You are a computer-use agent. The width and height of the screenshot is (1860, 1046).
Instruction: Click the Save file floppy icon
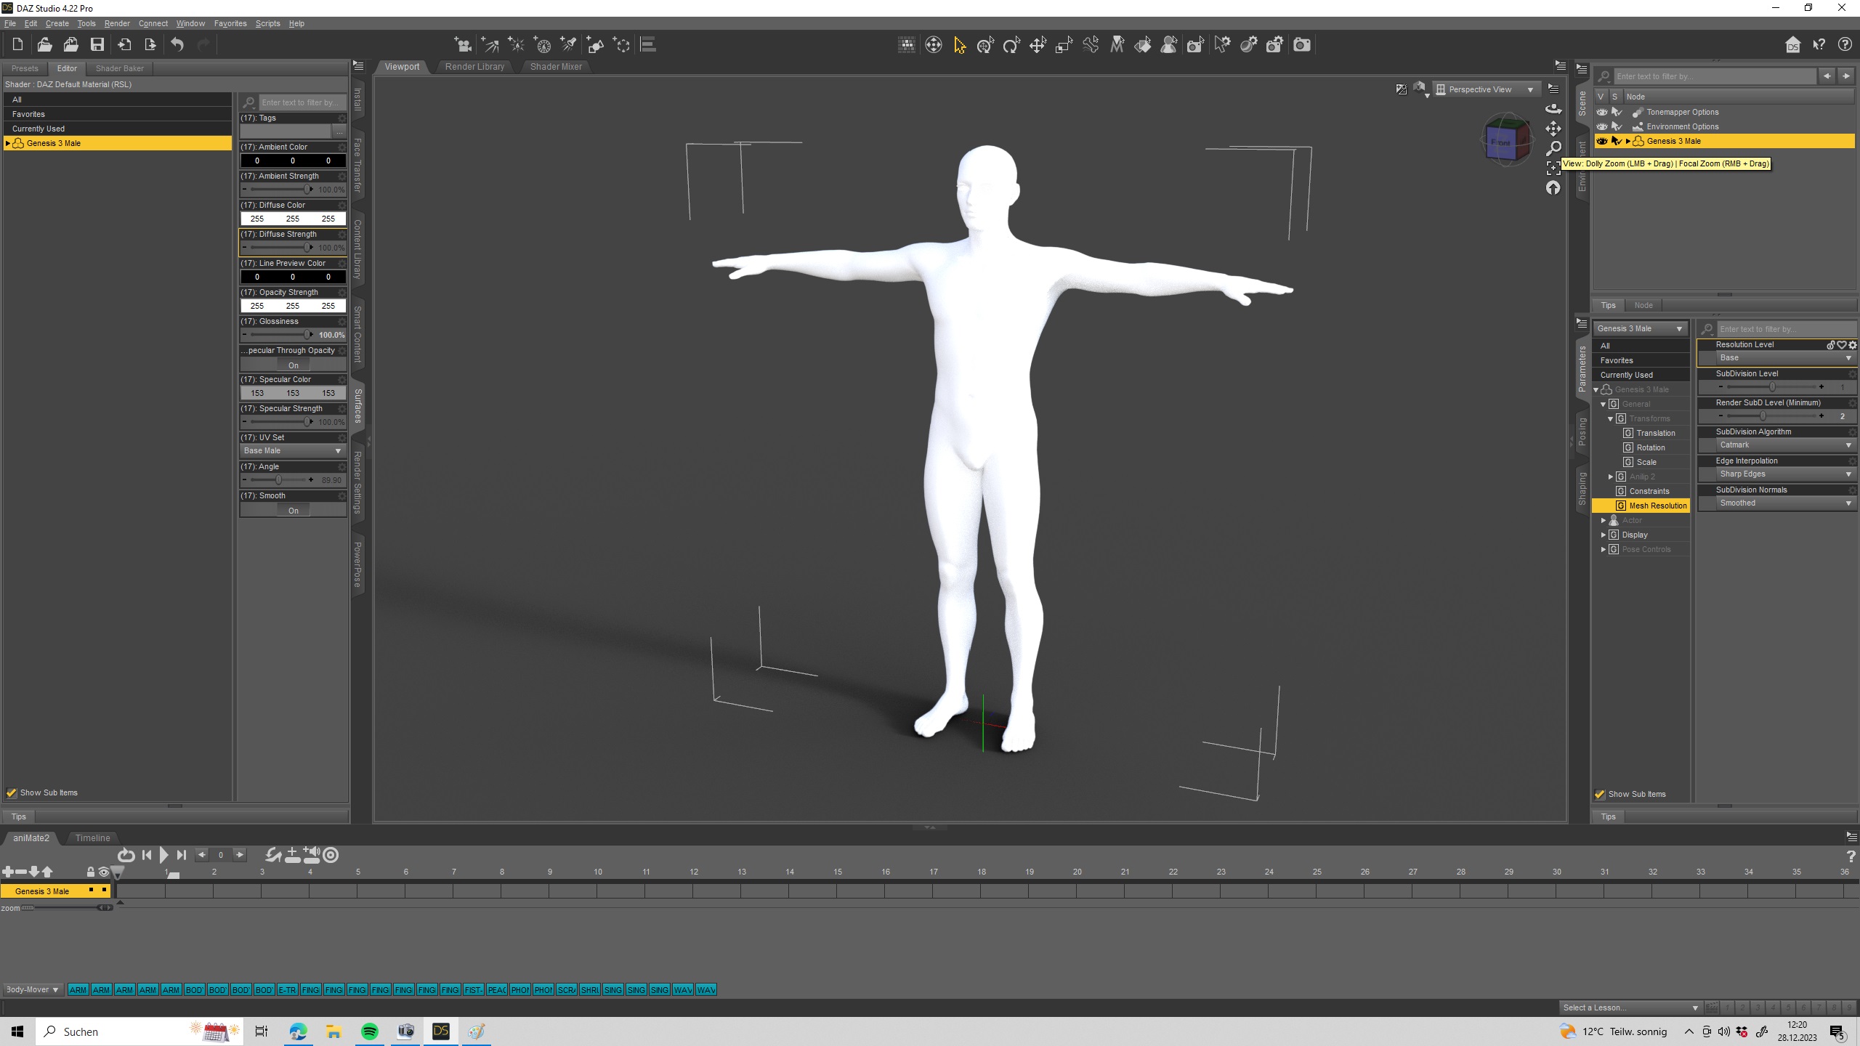click(x=97, y=45)
